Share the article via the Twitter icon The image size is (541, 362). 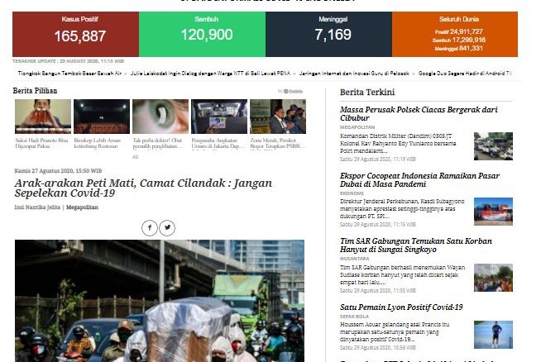click(167, 227)
